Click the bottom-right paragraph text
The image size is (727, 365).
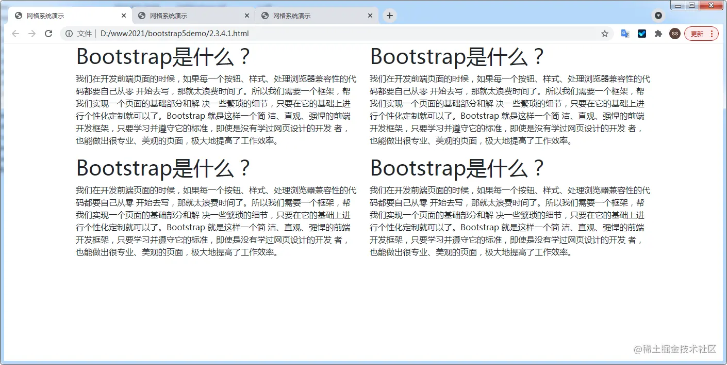(x=510, y=221)
